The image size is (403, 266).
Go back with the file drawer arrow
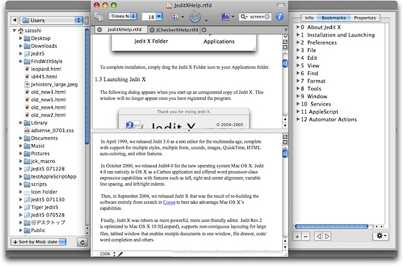[x=14, y=20]
